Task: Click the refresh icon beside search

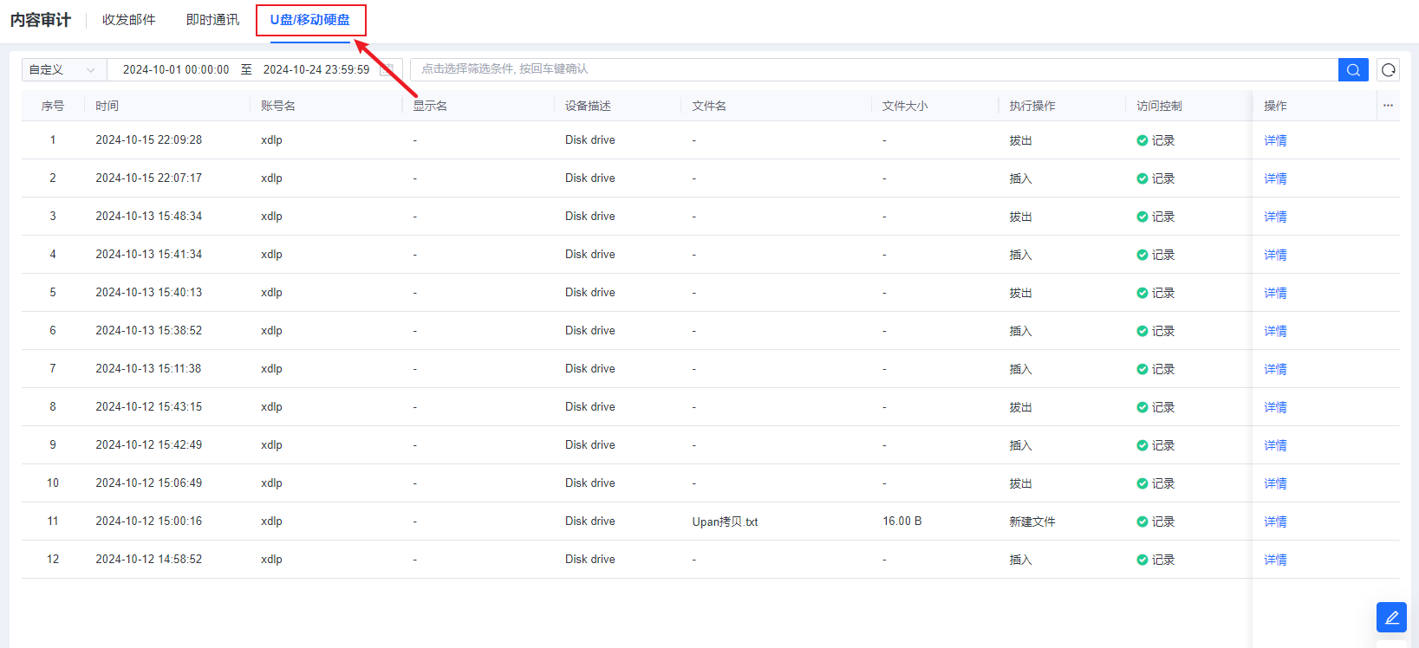Action: click(1388, 69)
